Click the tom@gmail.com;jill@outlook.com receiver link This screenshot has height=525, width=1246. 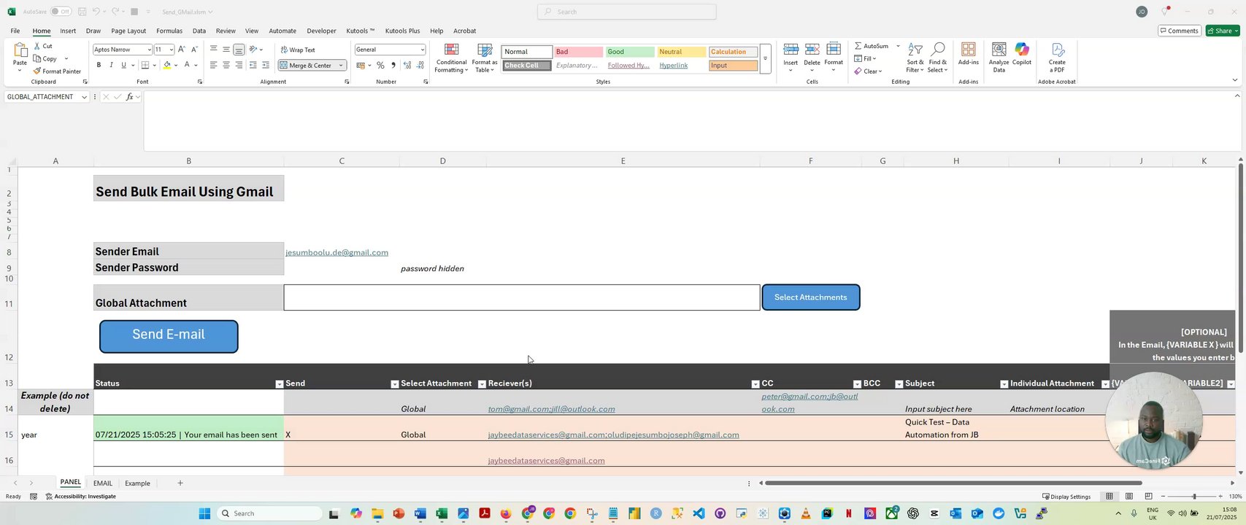click(x=551, y=409)
